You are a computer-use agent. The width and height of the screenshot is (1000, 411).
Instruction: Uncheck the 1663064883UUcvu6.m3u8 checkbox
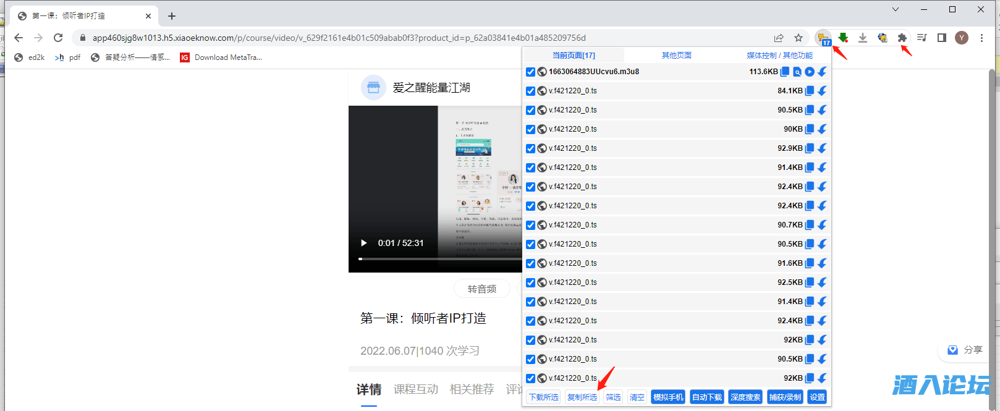tap(530, 72)
